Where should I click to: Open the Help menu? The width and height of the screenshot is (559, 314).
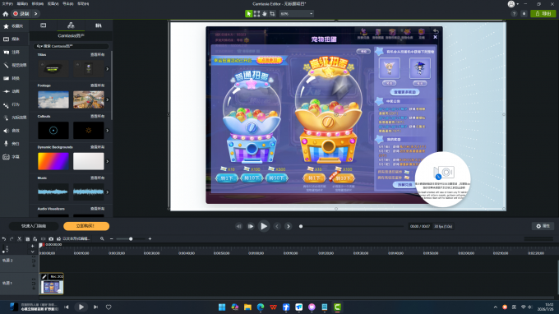click(x=83, y=4)
